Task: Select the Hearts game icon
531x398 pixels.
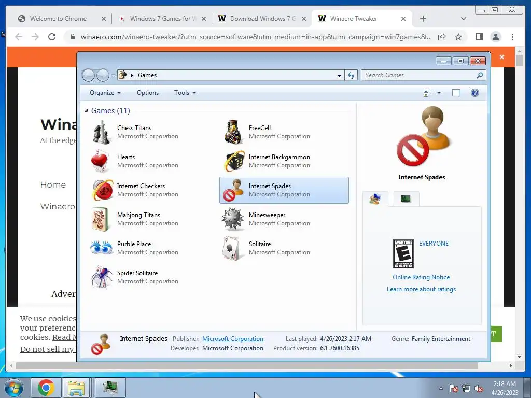Action: (x=100, y=162)
